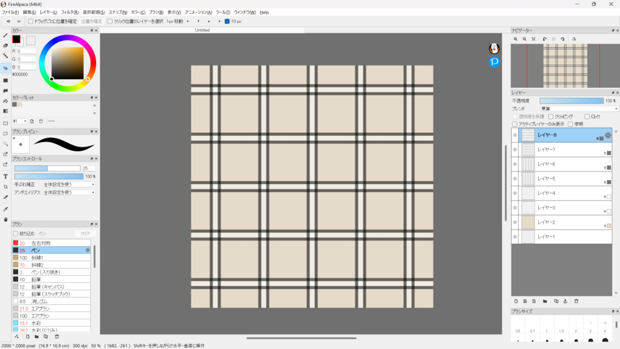Toggle the ロック checkbox
This screenshot has width=620, height=349.
587,116
